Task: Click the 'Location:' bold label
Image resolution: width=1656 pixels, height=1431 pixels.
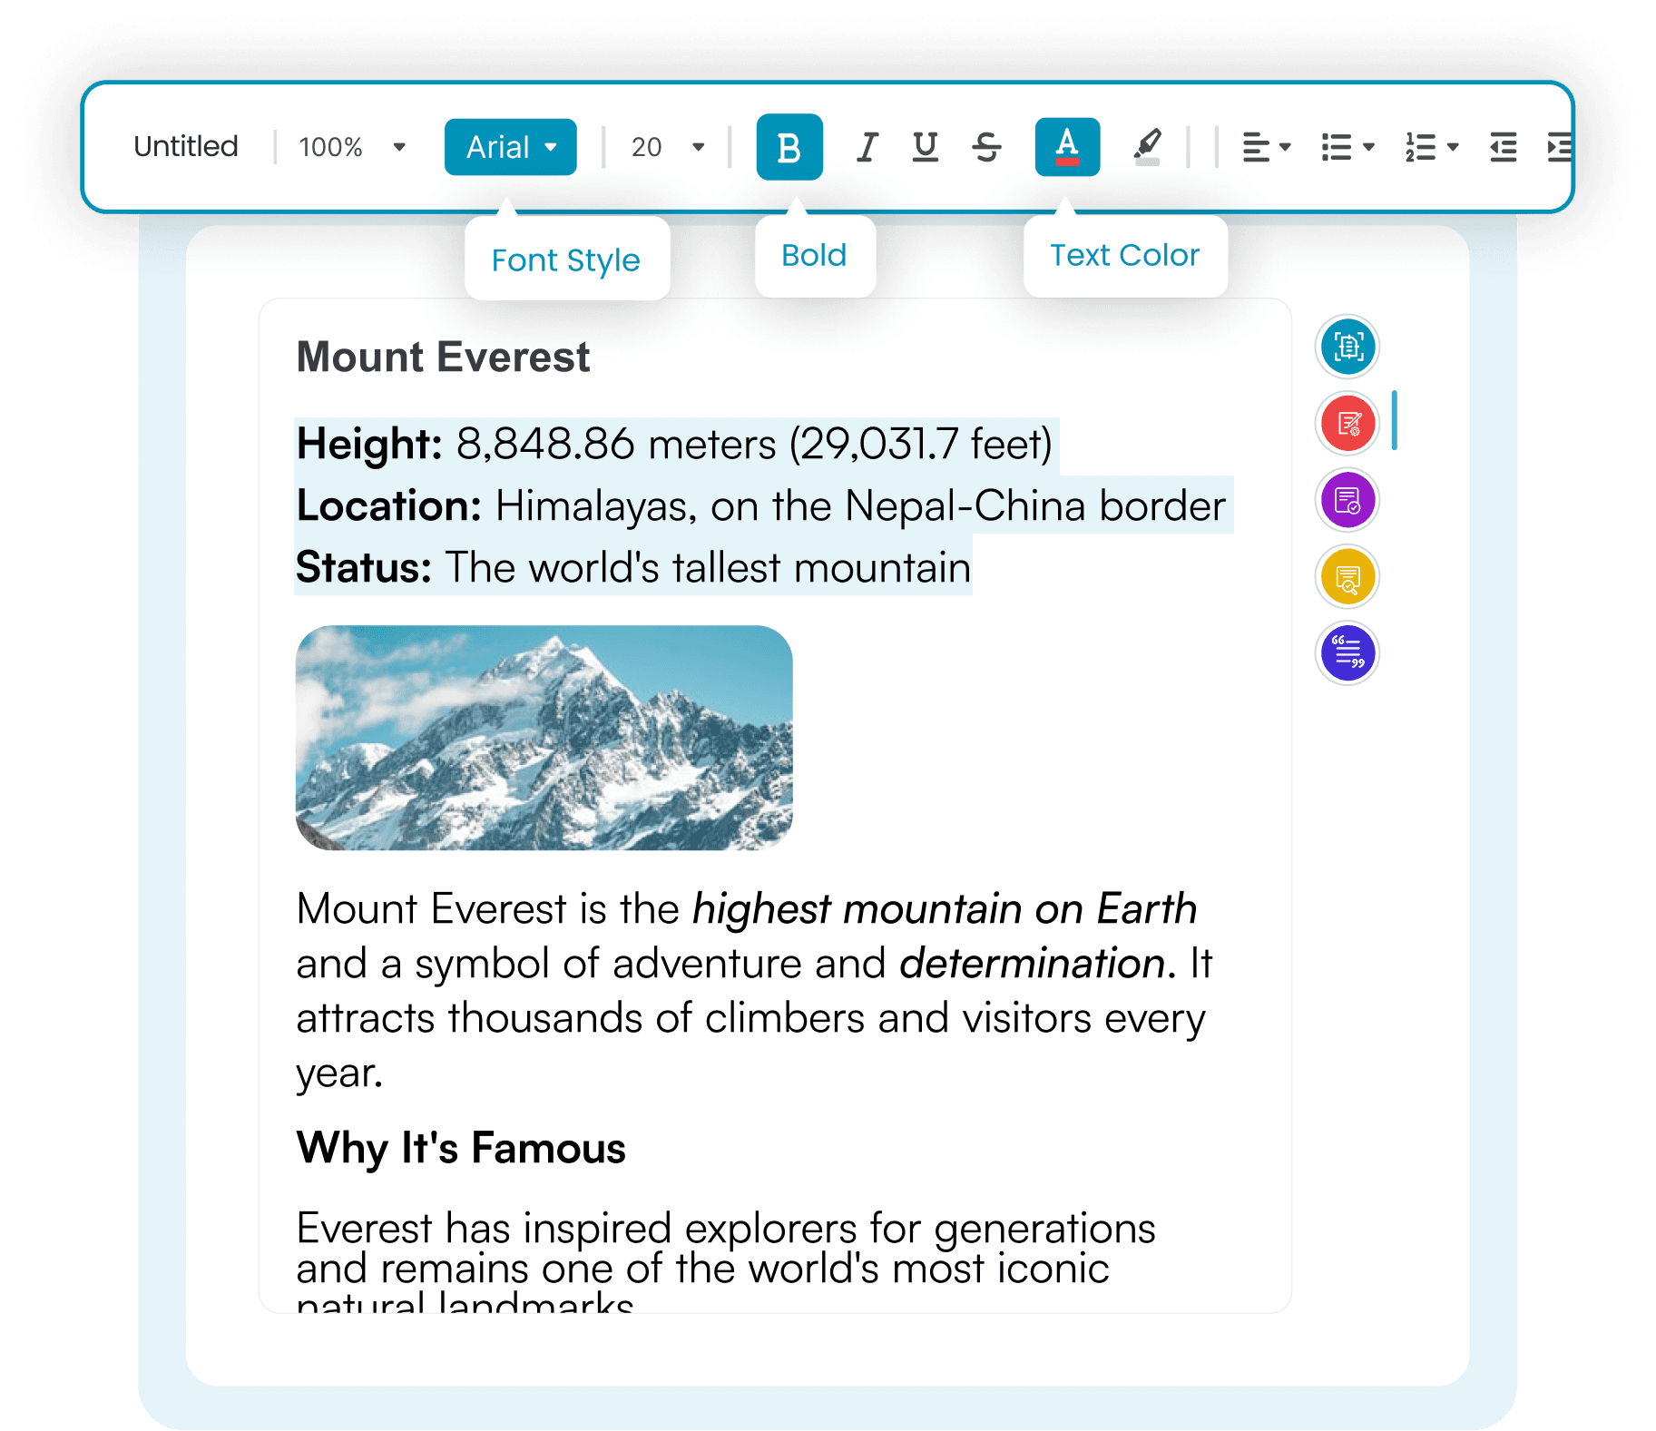Action: coord(388,505)
